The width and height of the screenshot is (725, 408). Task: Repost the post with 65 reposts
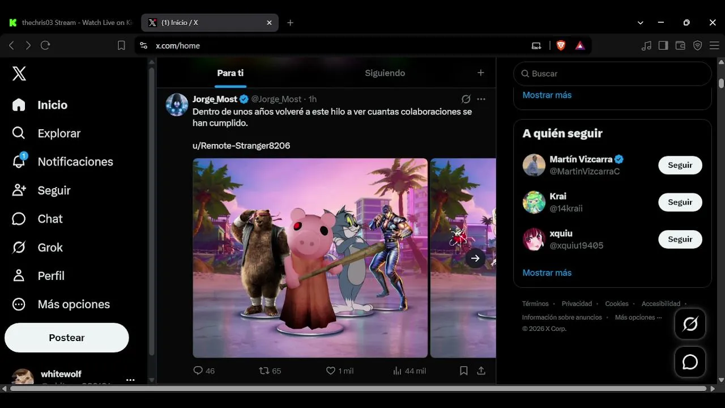coord(270,371)
